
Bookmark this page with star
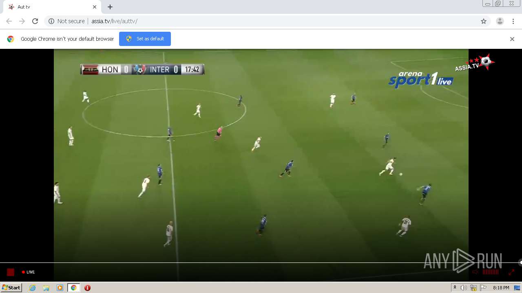[484, 21]
